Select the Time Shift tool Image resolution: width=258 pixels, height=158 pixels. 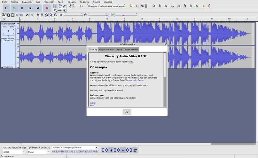(x=60, y=10)
